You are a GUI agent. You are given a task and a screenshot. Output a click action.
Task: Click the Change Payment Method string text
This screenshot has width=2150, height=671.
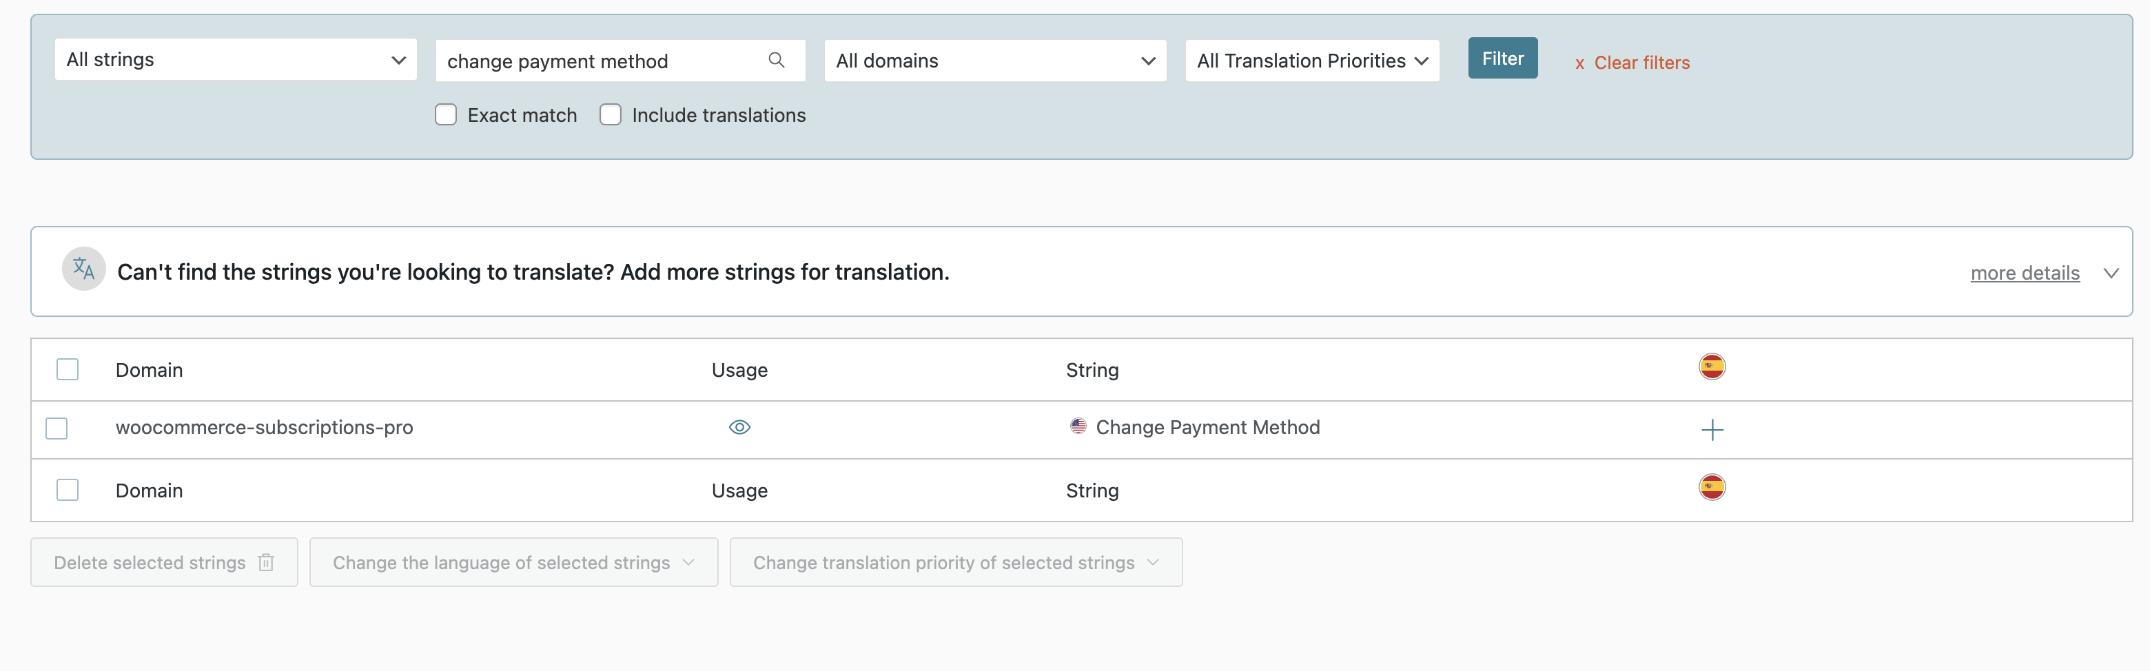pos(1208,427)
